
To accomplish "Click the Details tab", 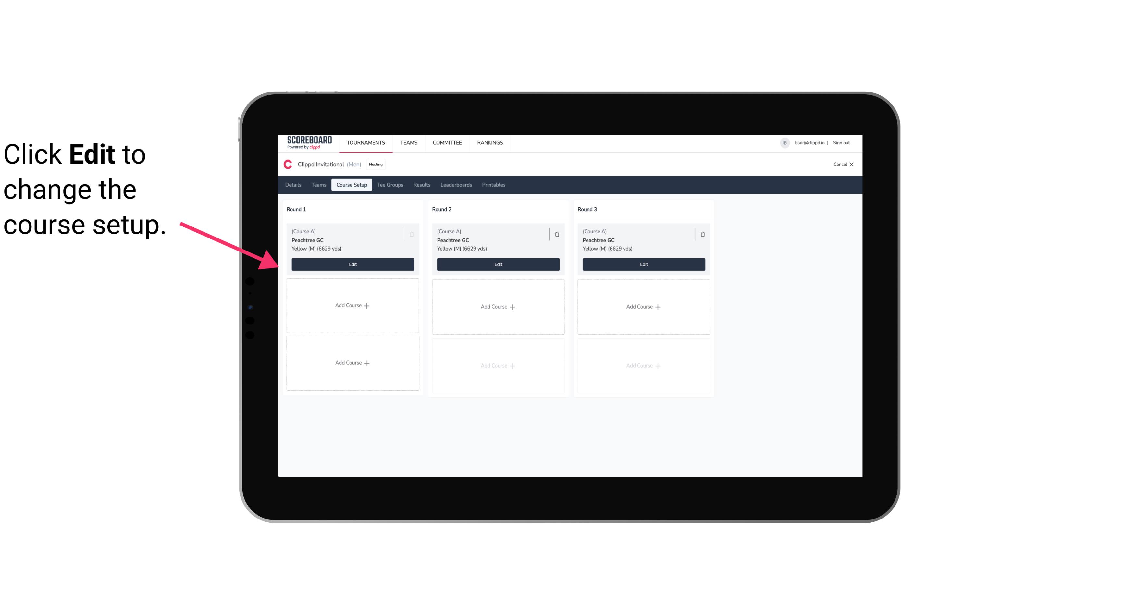I will [294, 185].
